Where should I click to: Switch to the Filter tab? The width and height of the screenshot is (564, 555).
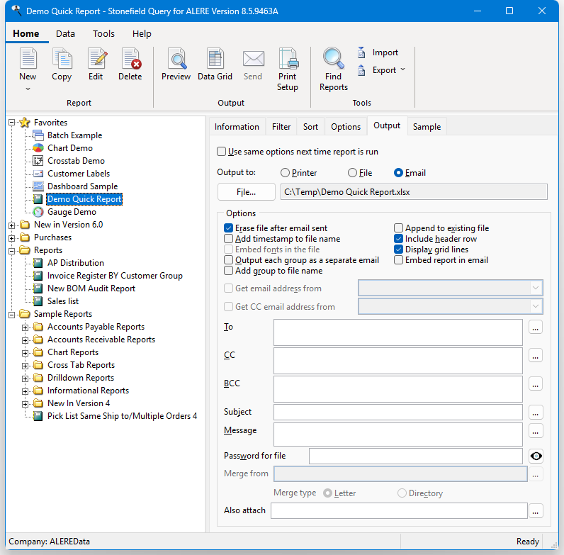click(x=281, y=127)
